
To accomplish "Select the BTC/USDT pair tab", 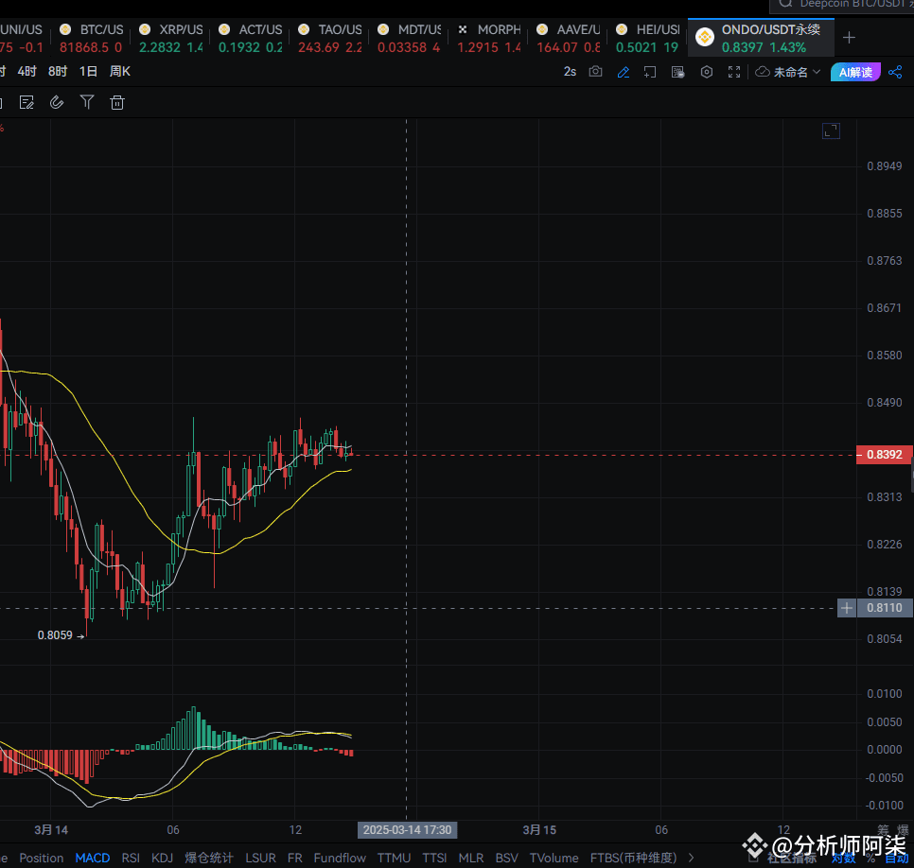I will [x=91, y=38].
